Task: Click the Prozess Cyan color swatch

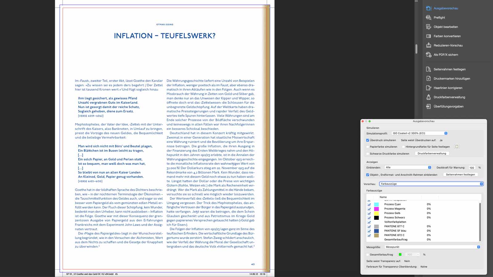Action: pos(376,204)
